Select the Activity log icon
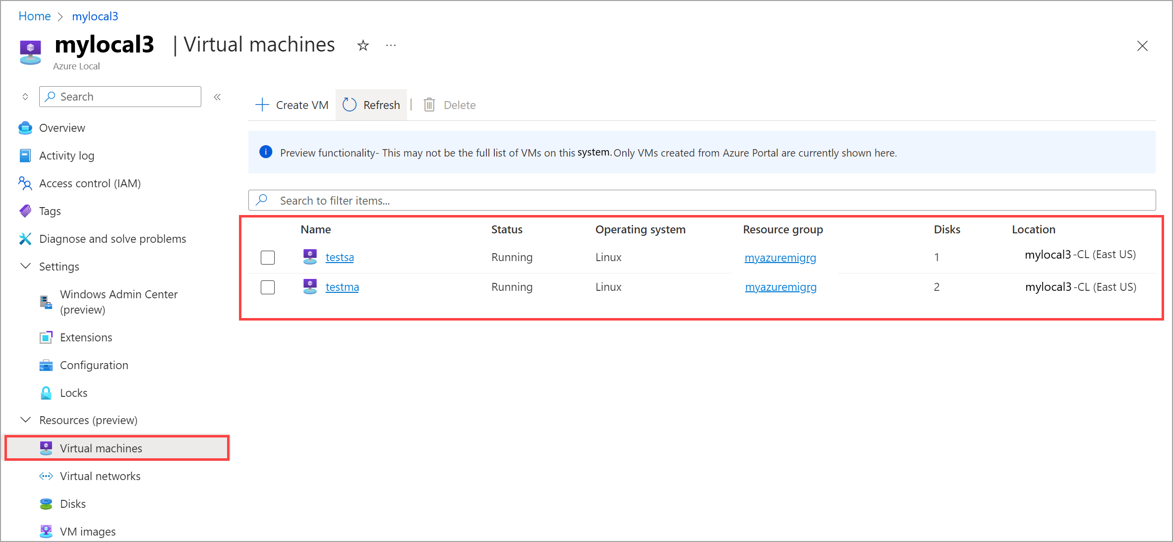Screen dimensions: 1173x542 point(25,156)
